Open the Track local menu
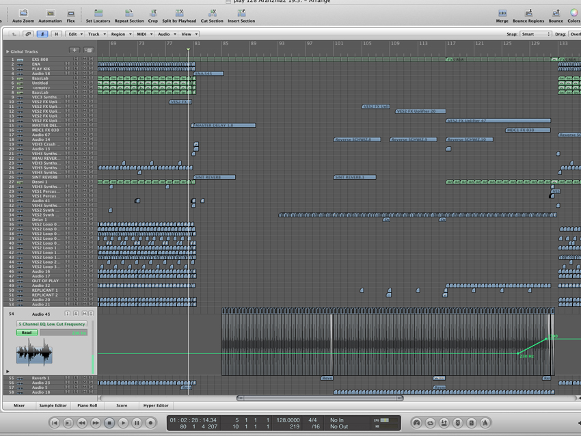 [x=96, y=34]
